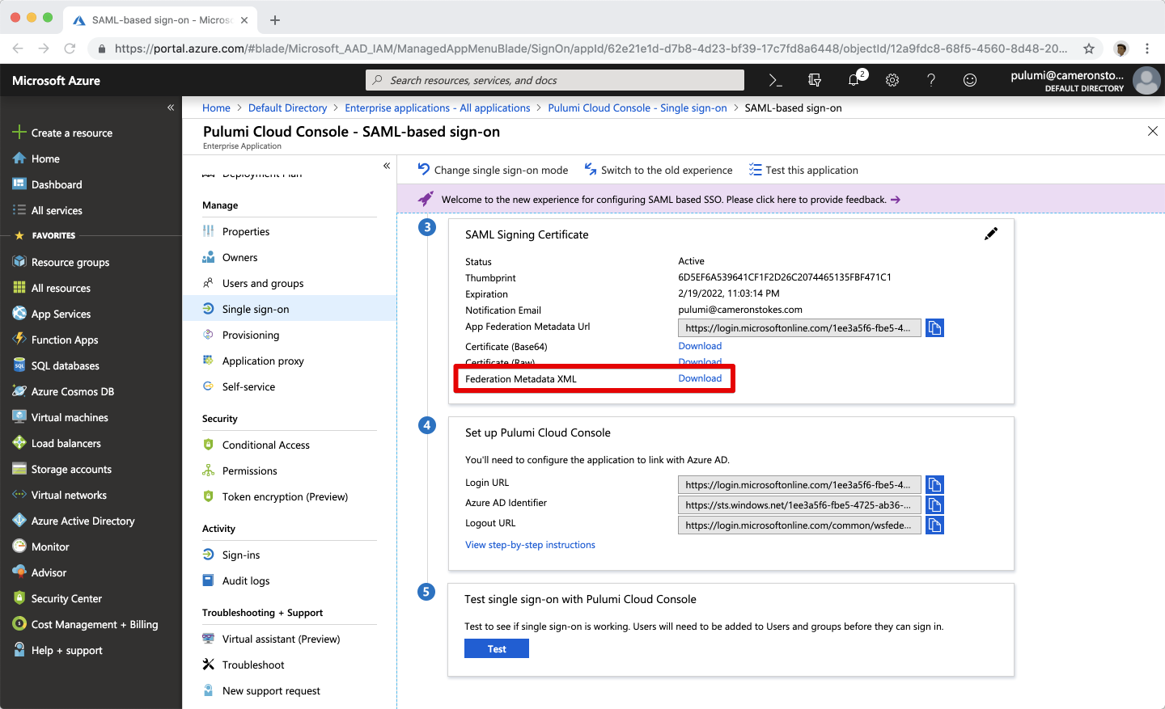Screen dimensions: 1165x709
Task: Copy the Logout URL value
Action: (x=934, y=525)
